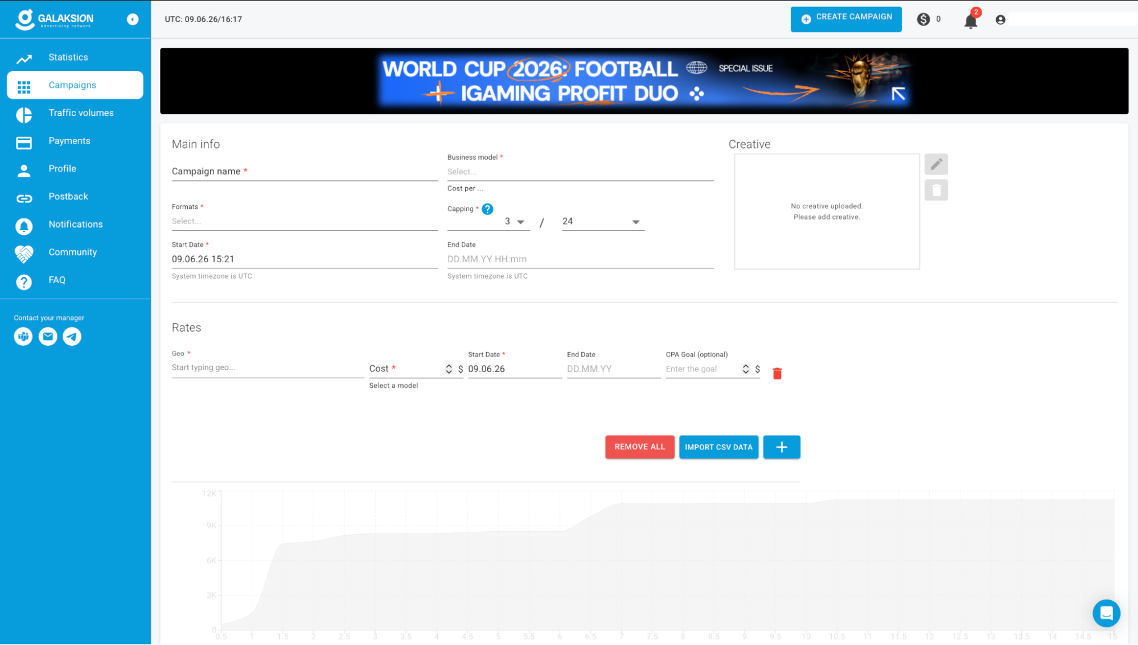Viewport: 1138px width, 645px height.
Task: Open the live chat widget
Action: [1106, 613]
